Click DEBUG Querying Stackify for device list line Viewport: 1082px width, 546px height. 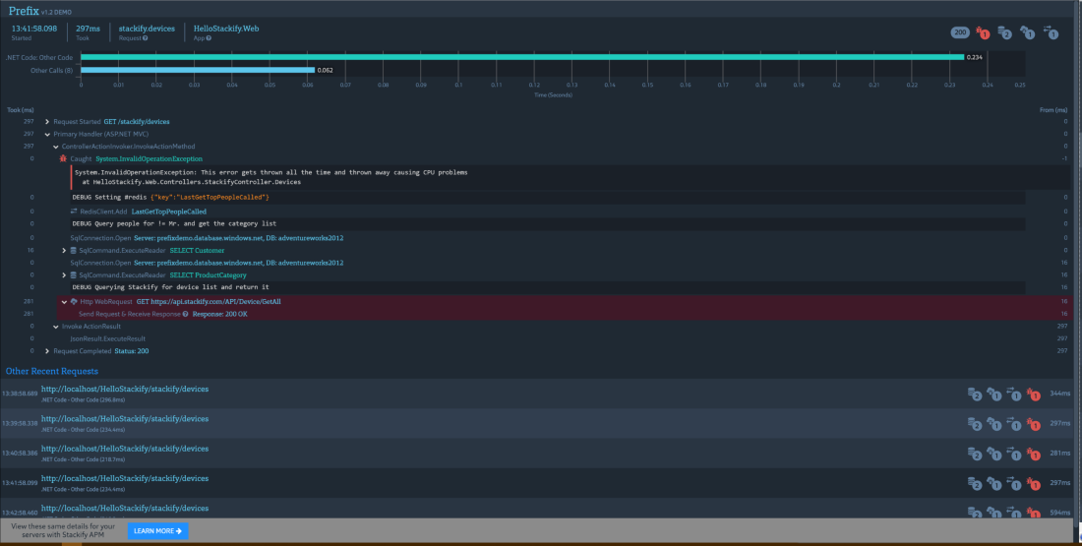point(547,287)
